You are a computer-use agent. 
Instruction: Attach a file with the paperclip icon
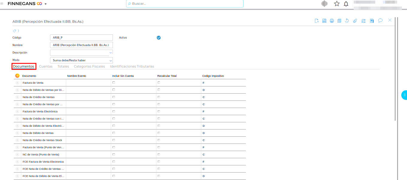[x=355, y=21]
